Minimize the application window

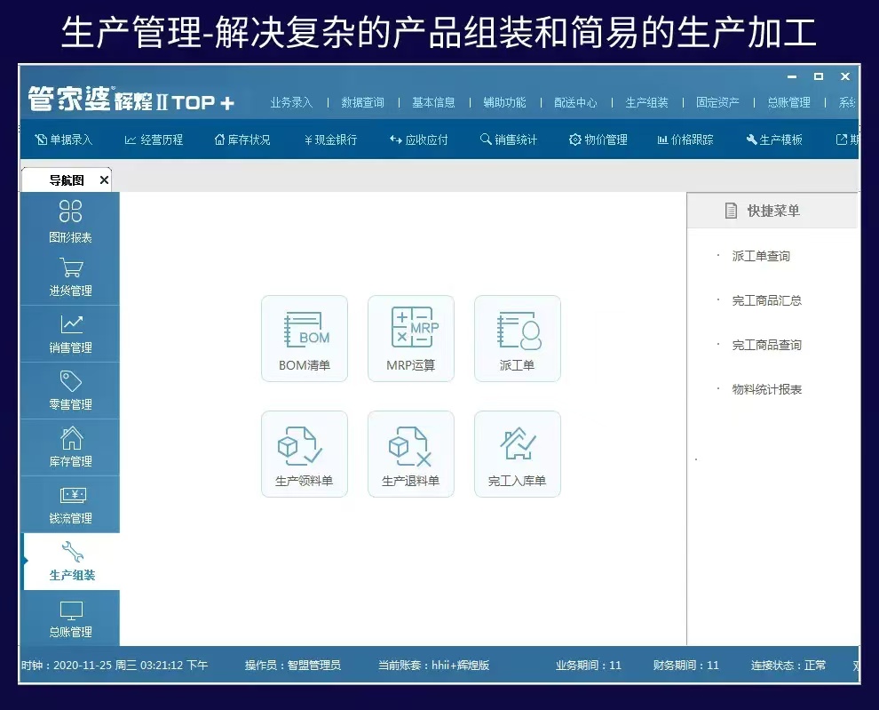(792, 76)
